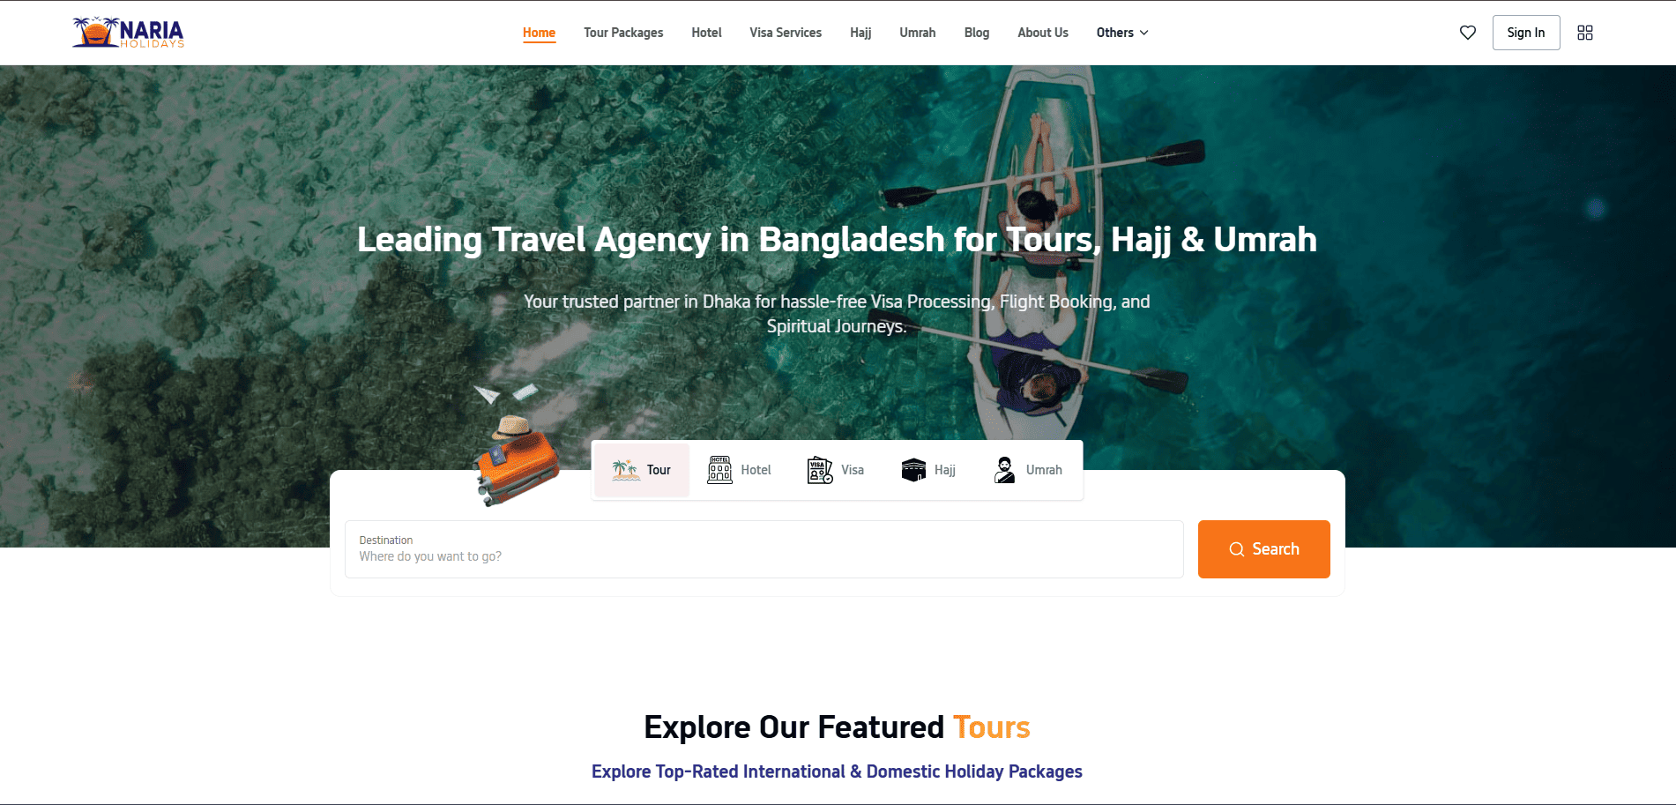Click the orange Search button

(x=1264, y=549)
